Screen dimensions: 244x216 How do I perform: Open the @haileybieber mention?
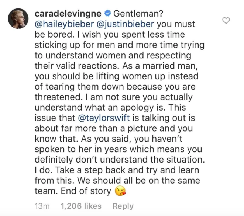point(64,24)
